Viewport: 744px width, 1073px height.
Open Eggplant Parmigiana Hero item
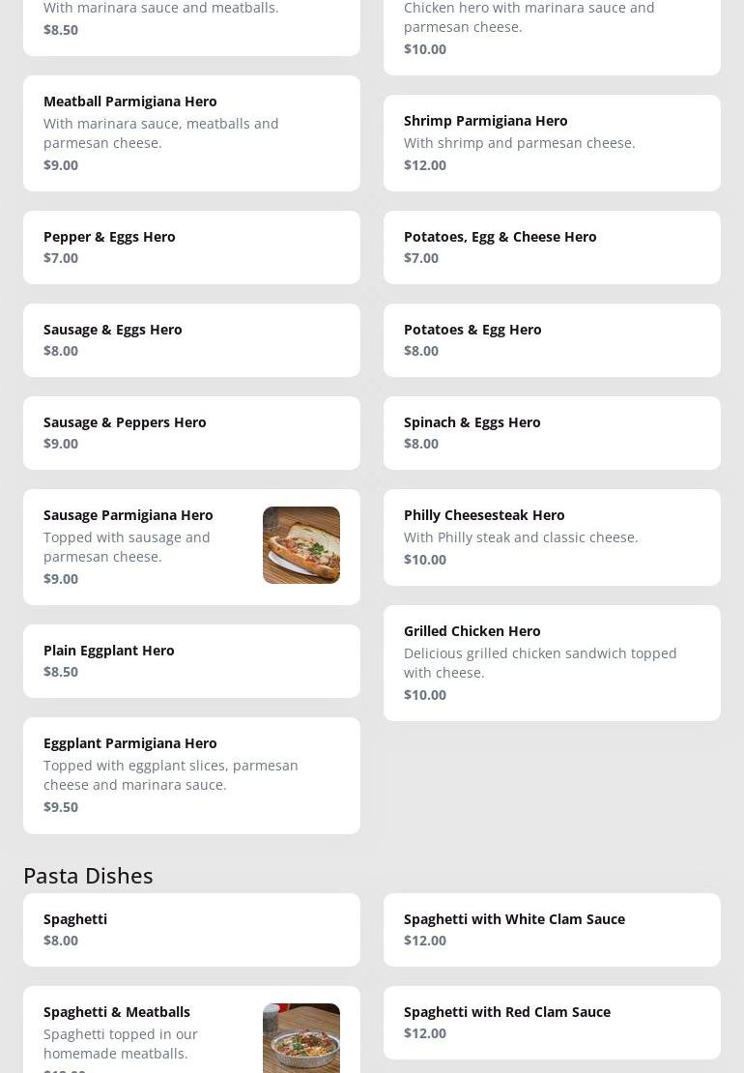coord(191,775)
